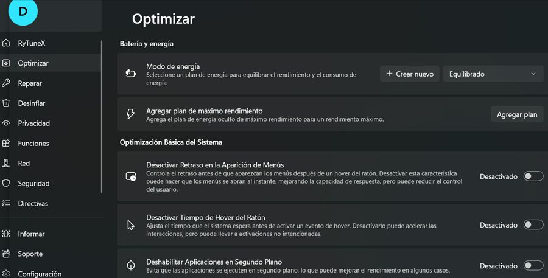The height and width of the screenshot is (278, 548).
Task: Open the Equilibrado power plan dropdown
Action: coord(493,74)
